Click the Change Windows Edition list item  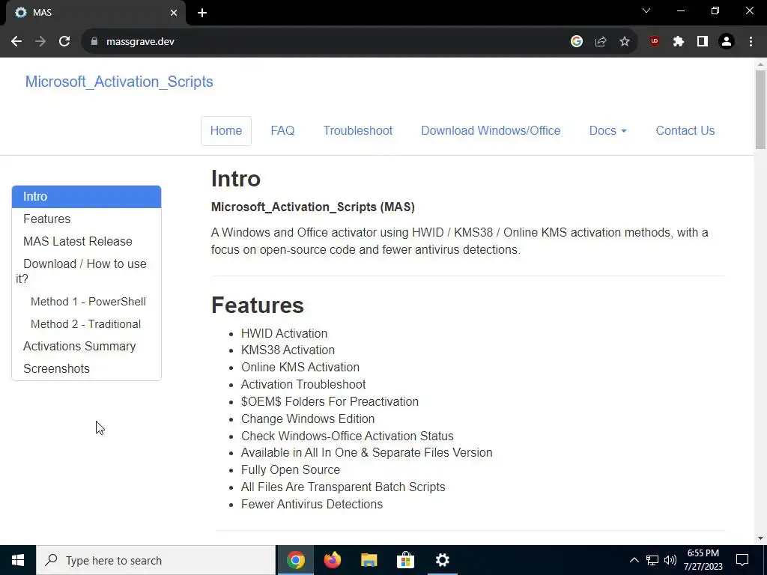308,419
